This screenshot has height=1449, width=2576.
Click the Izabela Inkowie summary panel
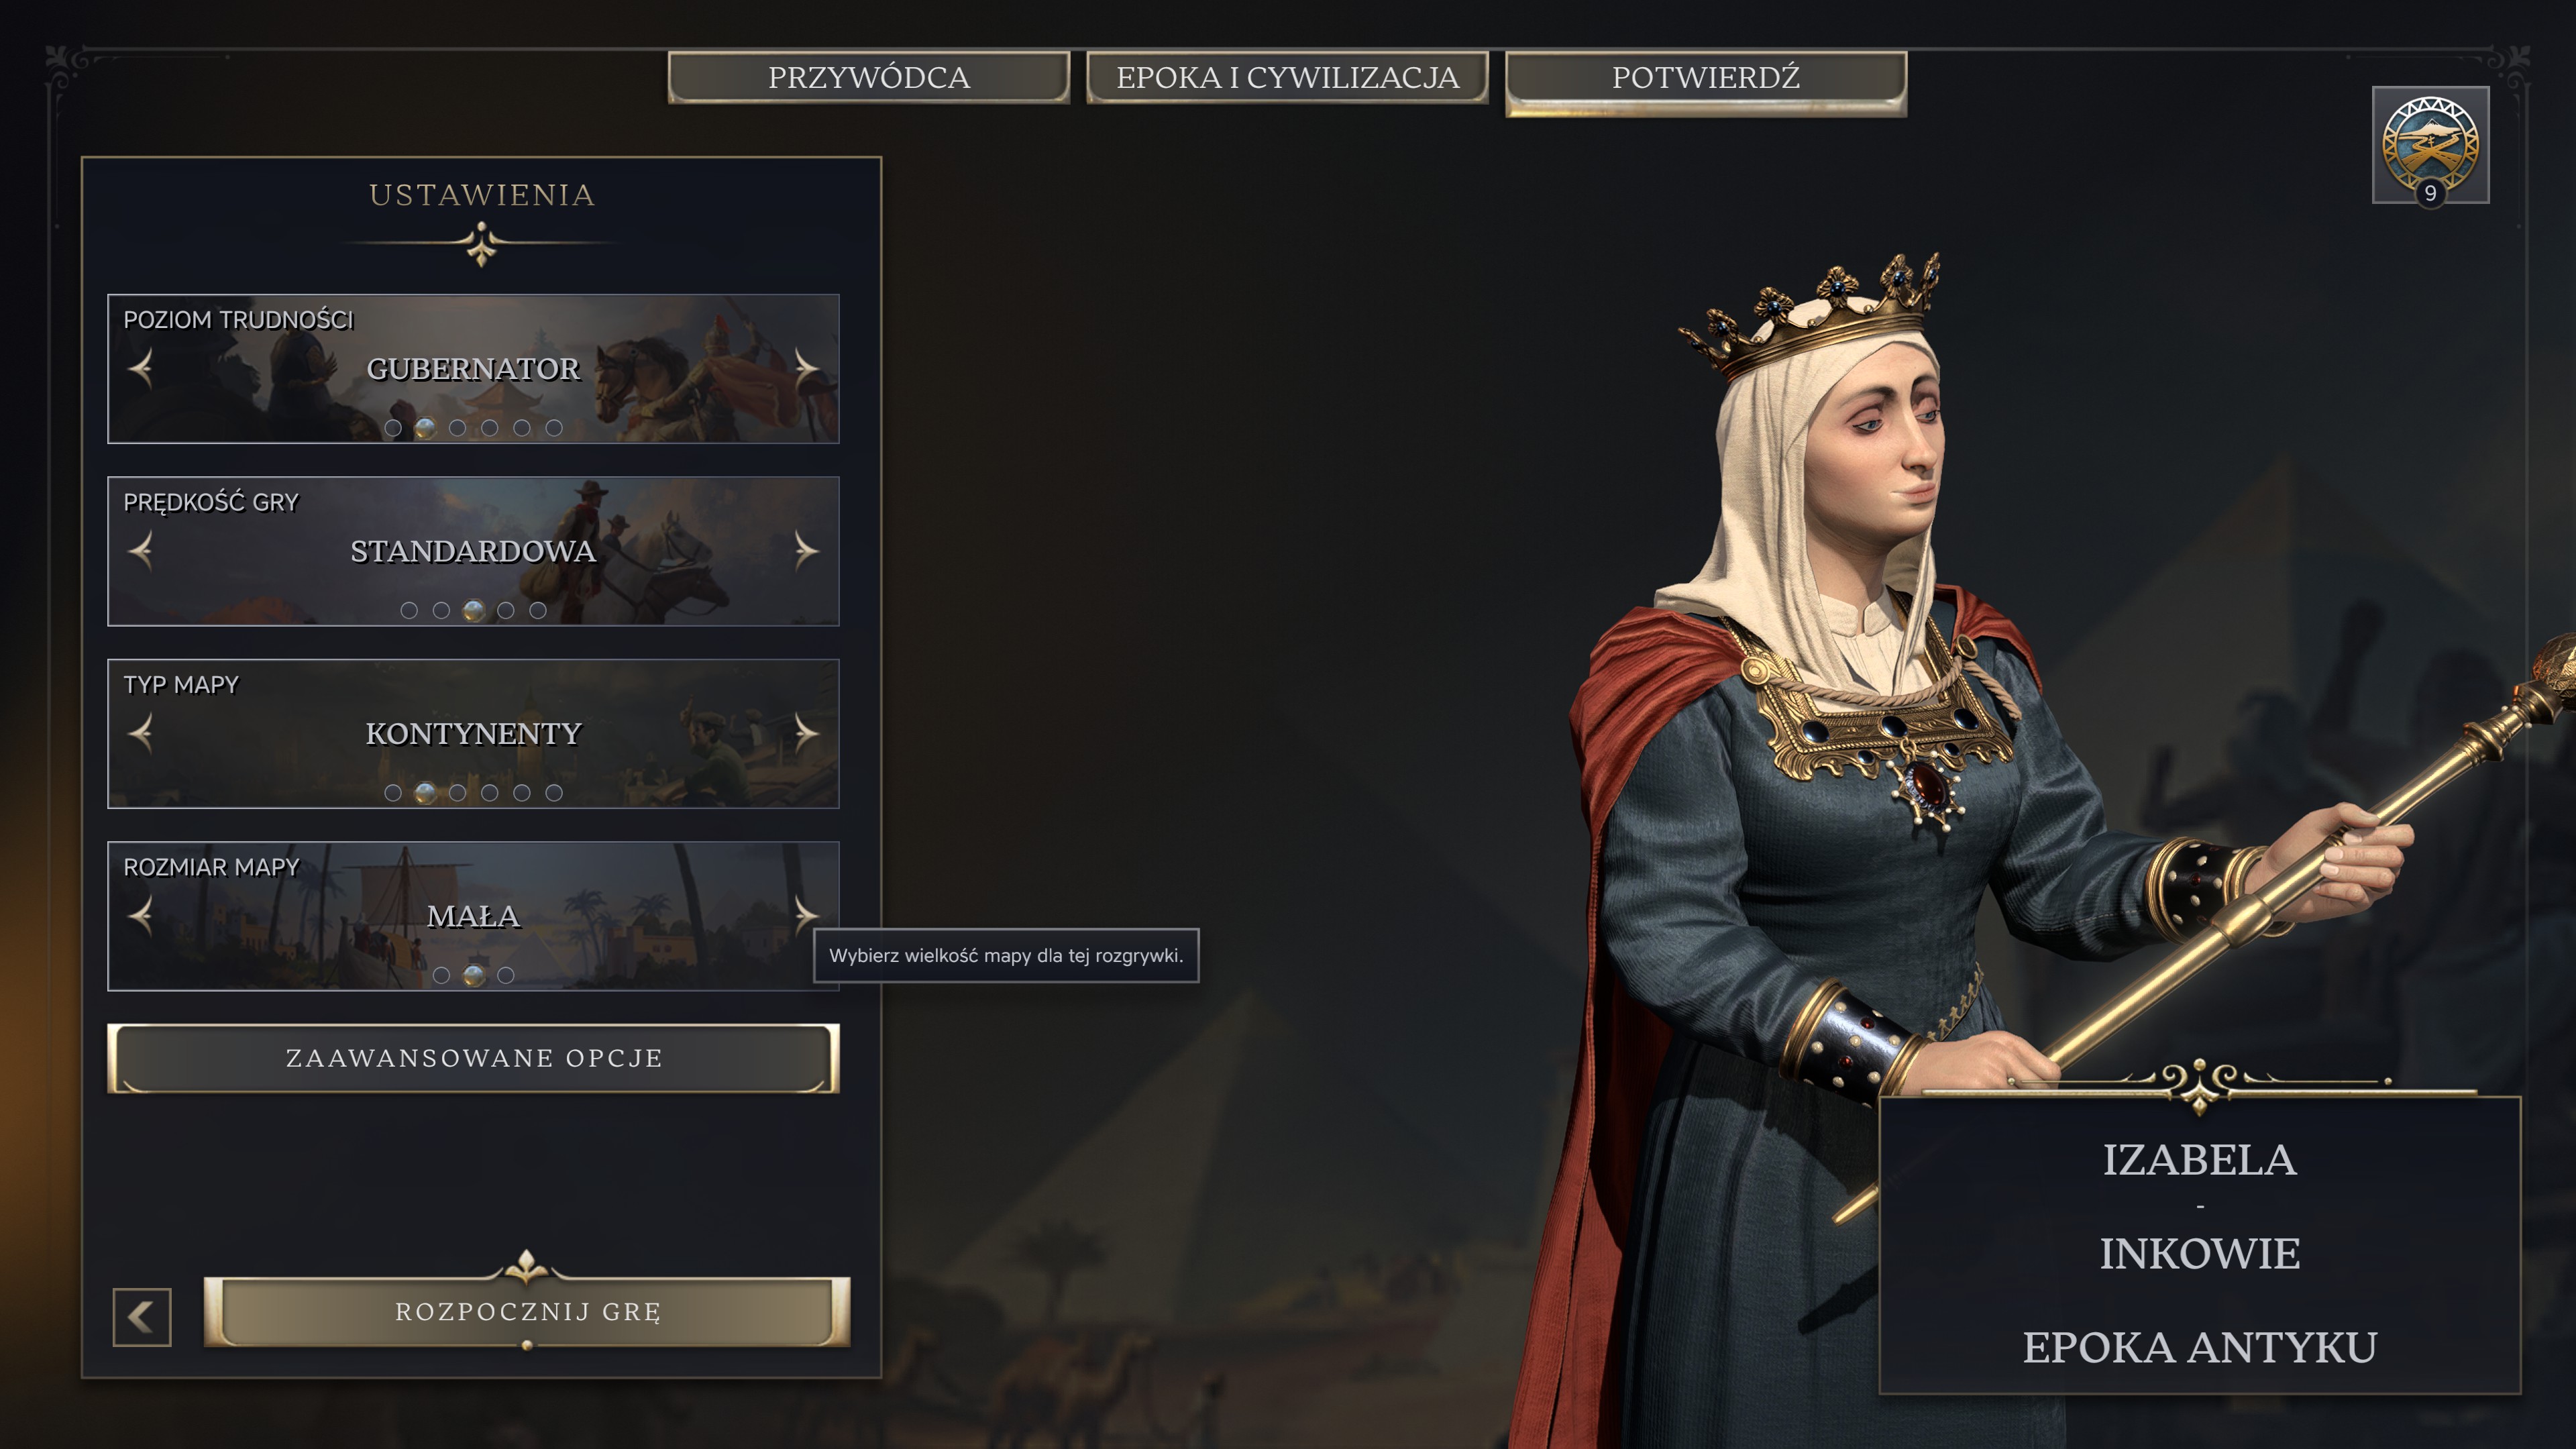pos(2200,1245)
